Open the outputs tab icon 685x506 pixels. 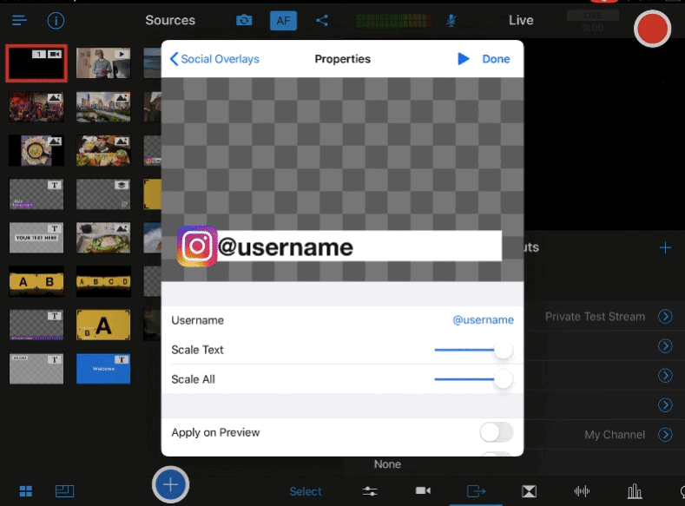coord(476,491)
